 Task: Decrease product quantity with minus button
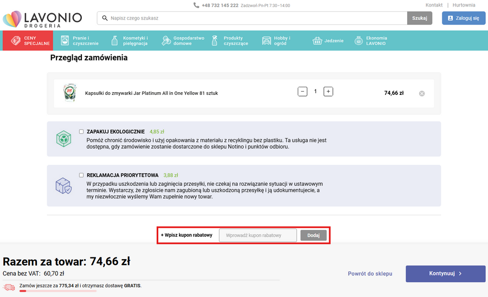[303, 92]
